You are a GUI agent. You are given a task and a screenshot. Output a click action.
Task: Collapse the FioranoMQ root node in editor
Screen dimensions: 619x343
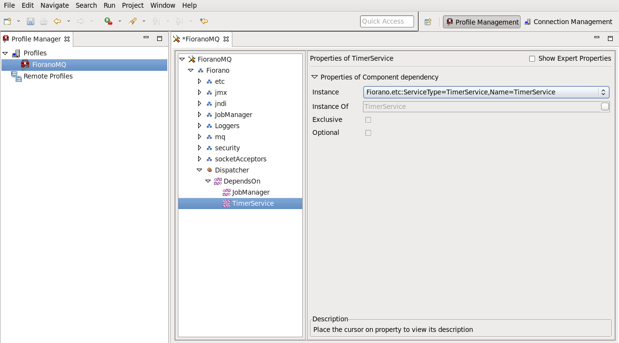[182, 59]
